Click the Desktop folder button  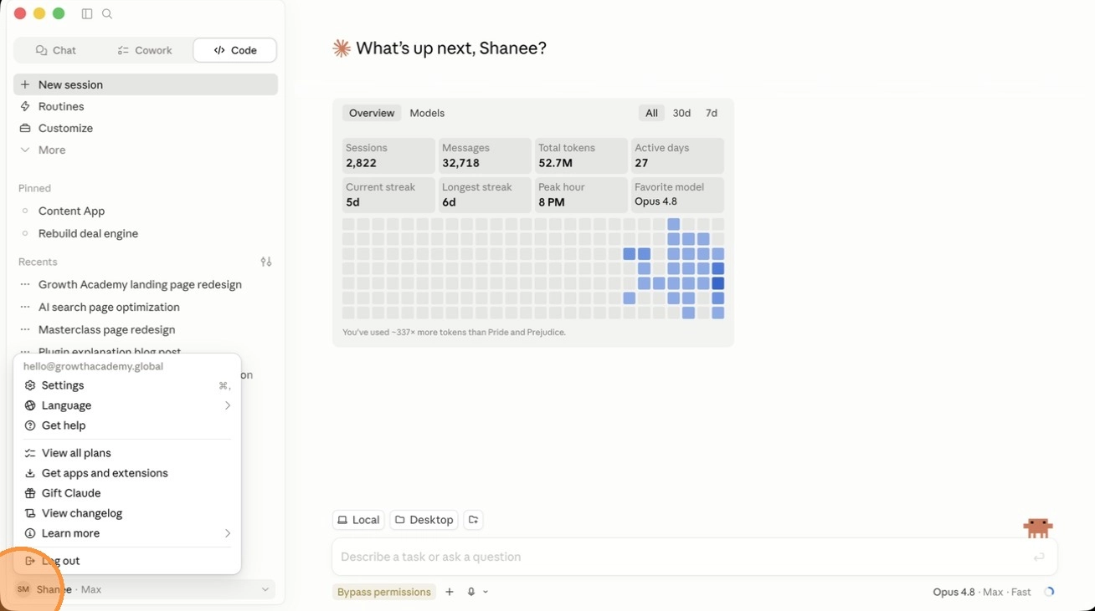point(424,520)
